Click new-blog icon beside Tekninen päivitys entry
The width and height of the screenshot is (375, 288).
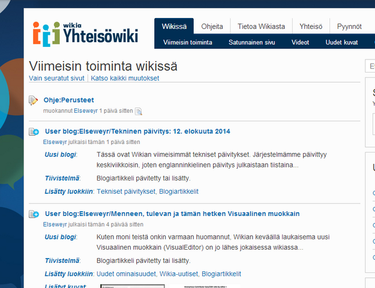[x=34, y=132]
